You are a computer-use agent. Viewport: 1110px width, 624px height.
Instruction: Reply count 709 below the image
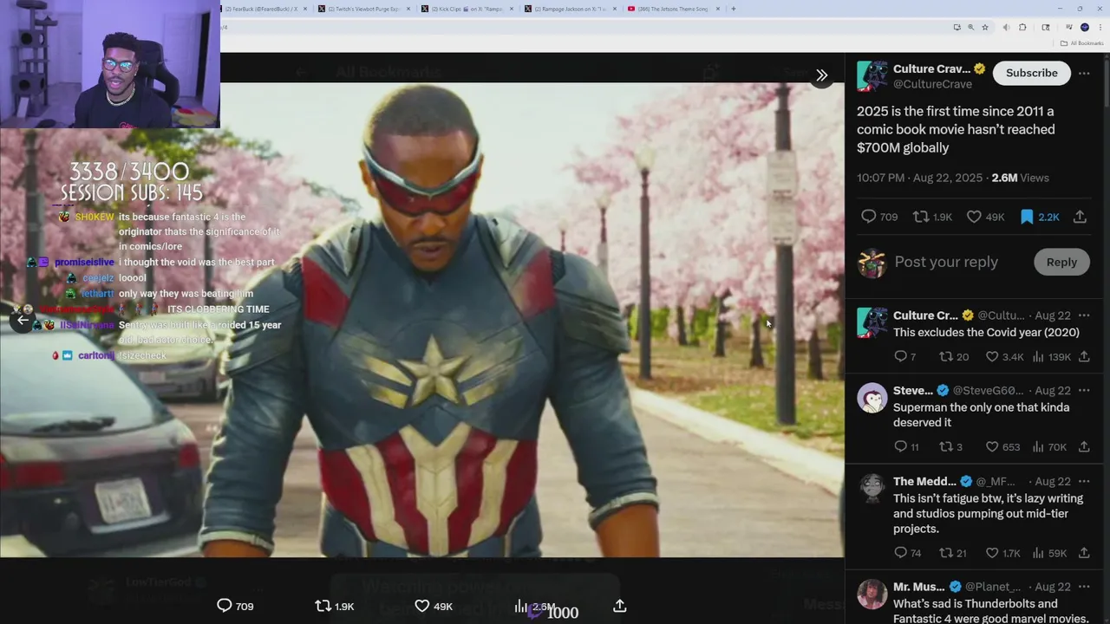tap(234, 607)
